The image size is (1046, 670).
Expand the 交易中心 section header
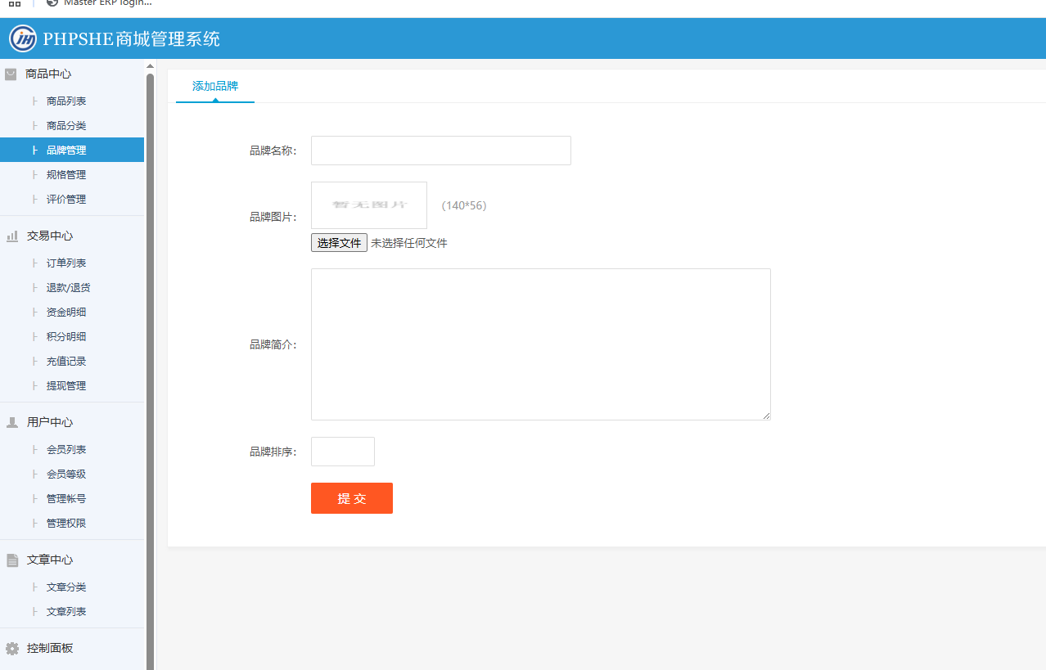coord(50,236)
